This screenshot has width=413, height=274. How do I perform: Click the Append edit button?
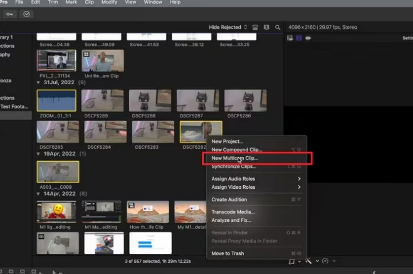[x=22, y=272]
